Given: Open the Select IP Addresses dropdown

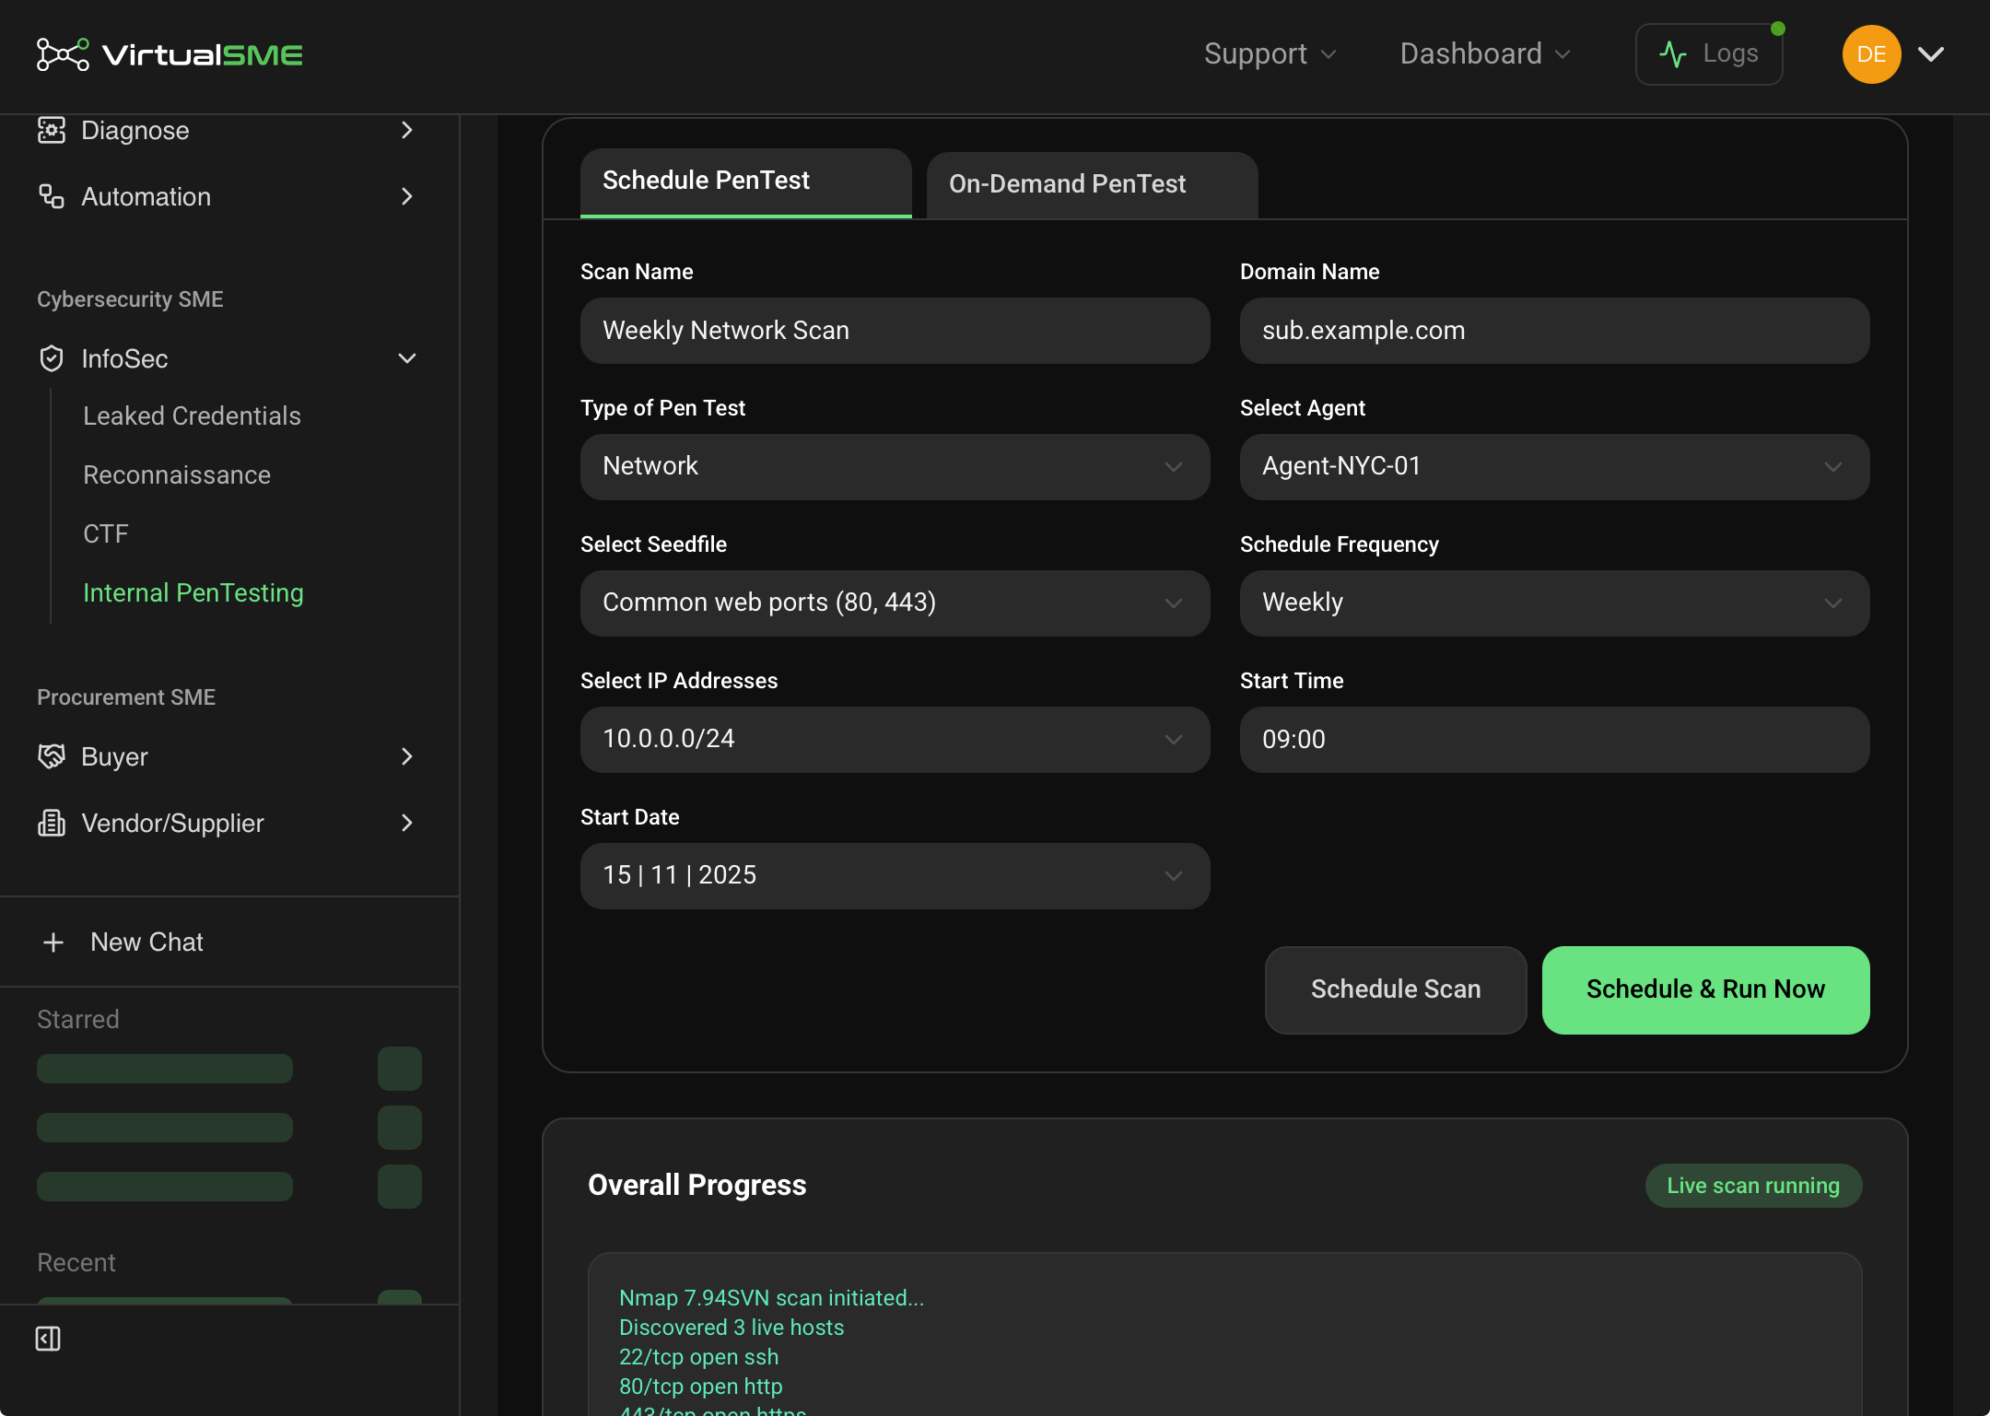Looking at the screenshot, I should [895, 740].
